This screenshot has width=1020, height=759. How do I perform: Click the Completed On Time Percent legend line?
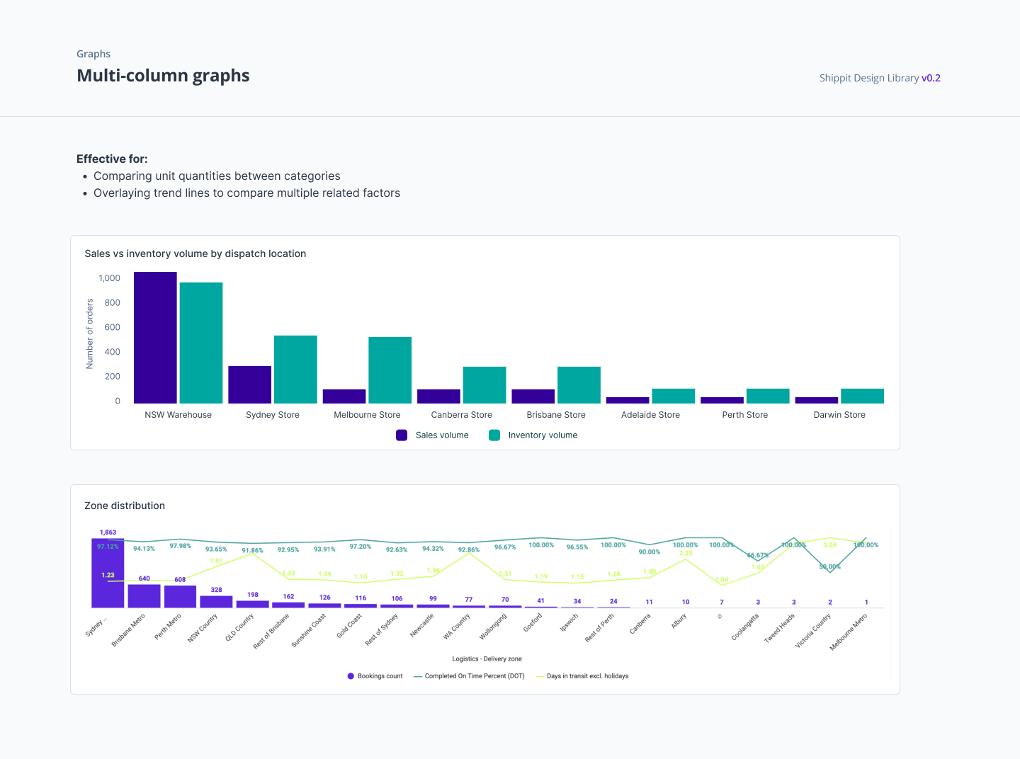coord(418,676)
